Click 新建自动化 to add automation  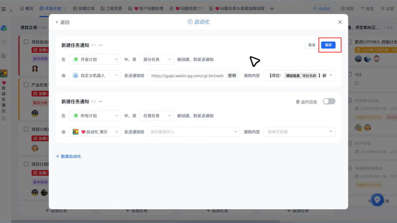click(68, 156)
